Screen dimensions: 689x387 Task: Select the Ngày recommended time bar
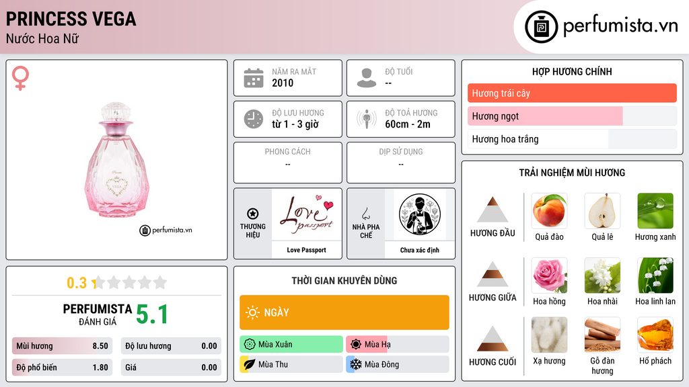coord(344,312)
